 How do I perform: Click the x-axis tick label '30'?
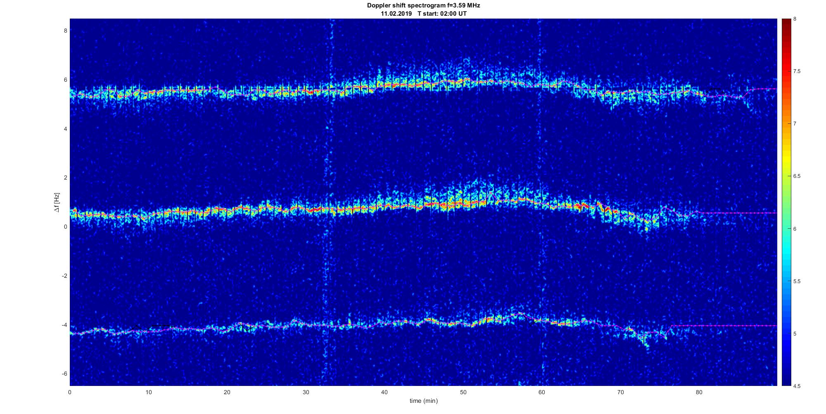(306, 392)
